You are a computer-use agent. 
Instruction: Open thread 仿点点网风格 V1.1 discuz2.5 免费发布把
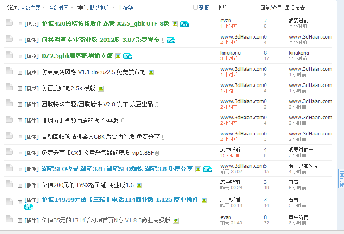click(x=93, y=72)
